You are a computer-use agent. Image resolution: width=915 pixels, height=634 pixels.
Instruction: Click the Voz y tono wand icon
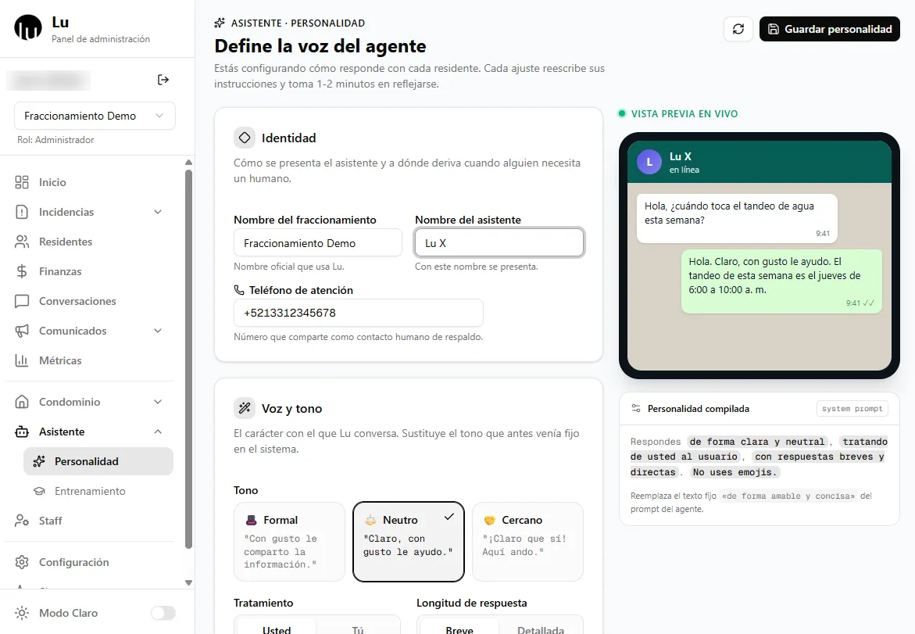tap(245, 408)
